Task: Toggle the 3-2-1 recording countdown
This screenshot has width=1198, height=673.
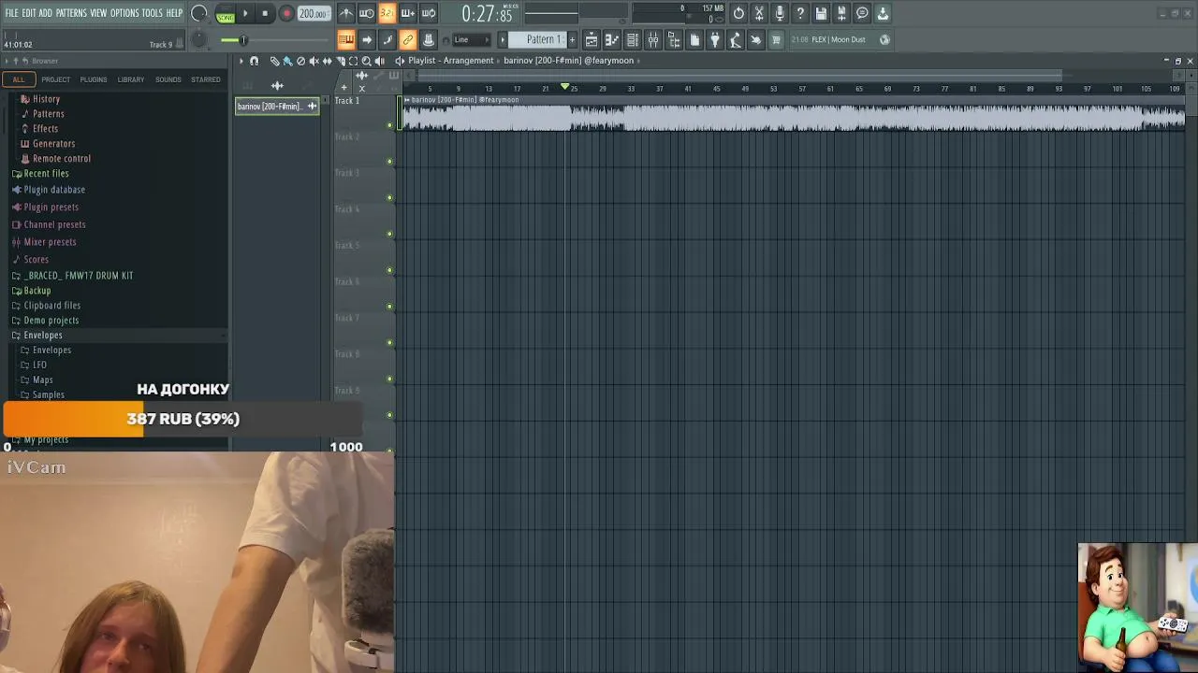Action: 387,13
